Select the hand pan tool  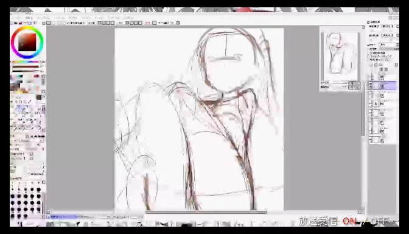point(25,102)
